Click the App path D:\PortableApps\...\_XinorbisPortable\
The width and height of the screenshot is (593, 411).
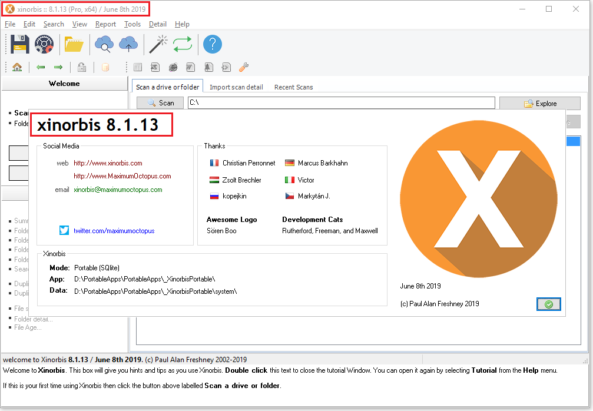tap(144, 279)
